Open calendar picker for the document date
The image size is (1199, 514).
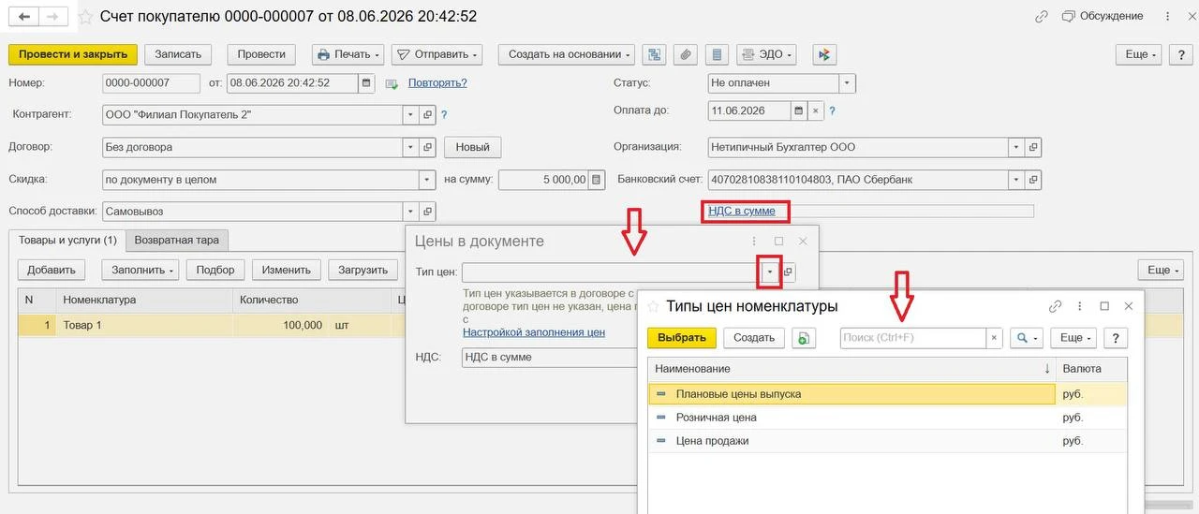(x=366, y=83)
